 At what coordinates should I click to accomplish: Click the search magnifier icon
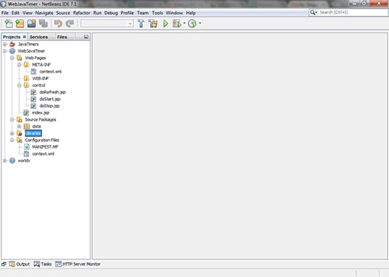click(x=314, y=12)
